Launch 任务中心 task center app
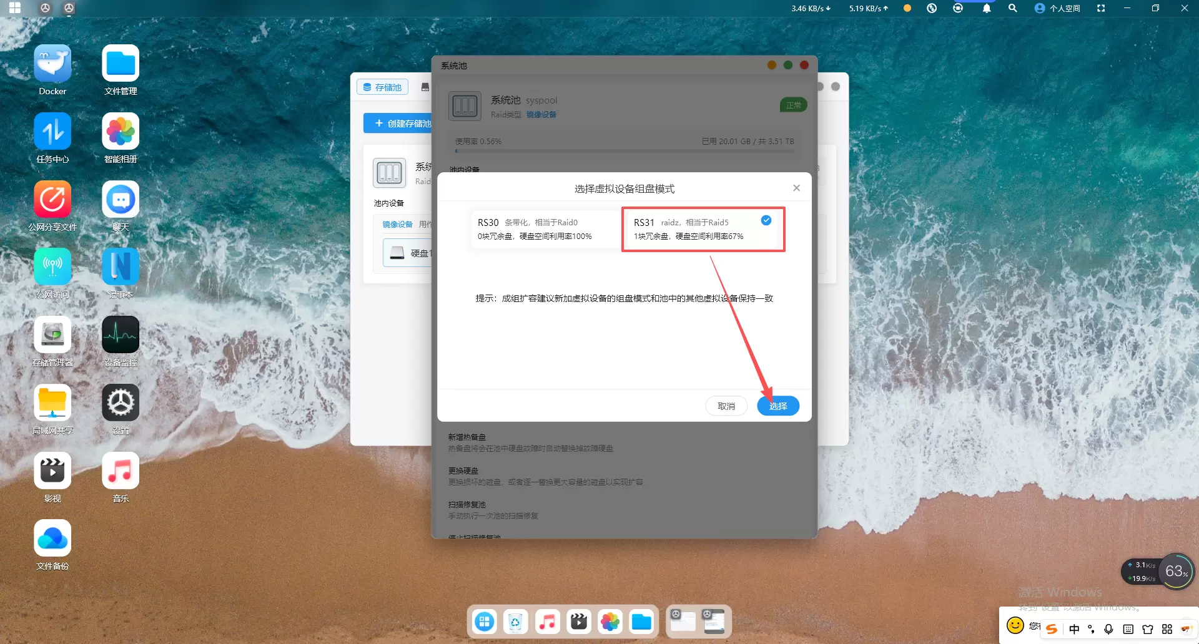The width and height of the screenshot is (1199, 644). [x=52, y=132]
